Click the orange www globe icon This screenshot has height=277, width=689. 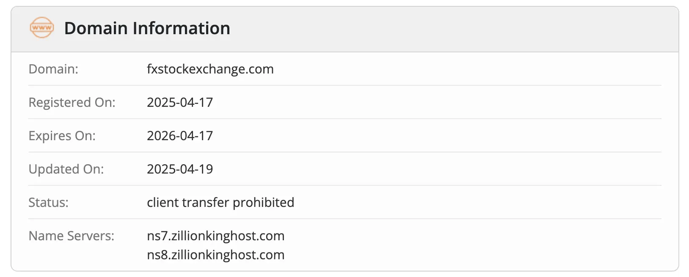[x=42, y=28]
